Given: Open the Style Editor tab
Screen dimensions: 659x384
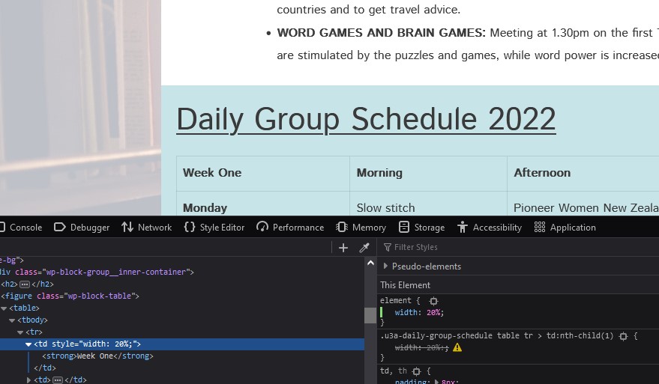Looking at the screenshot, I should (x=214, y=228).
